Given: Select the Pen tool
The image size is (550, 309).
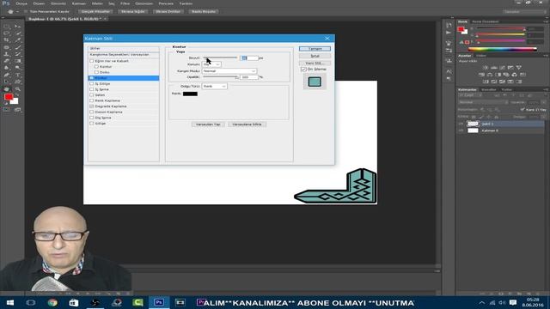Looking at the screenshot, I should click(7, 75).
